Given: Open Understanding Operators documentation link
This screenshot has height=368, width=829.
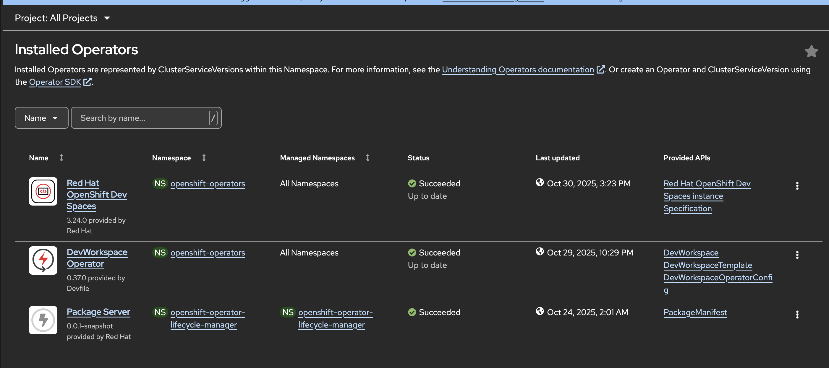Looking at the screenshot, I should (x=517, y=70).
